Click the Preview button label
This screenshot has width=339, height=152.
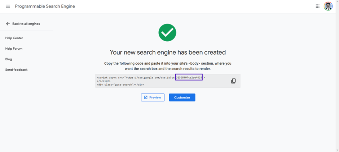tap(155, 97)
